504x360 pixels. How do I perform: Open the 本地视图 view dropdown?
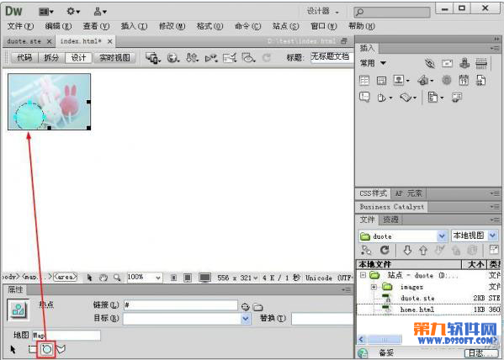(493, 236)
